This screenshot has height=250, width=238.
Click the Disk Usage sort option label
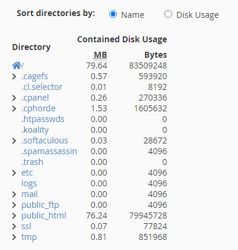tap(198, 15)
